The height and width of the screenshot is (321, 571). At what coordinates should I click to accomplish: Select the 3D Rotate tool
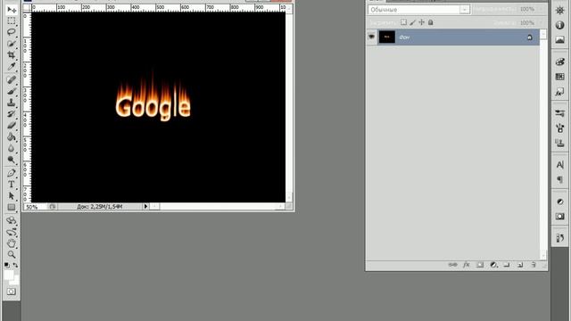pyautogui.click(x=12, y=220)
